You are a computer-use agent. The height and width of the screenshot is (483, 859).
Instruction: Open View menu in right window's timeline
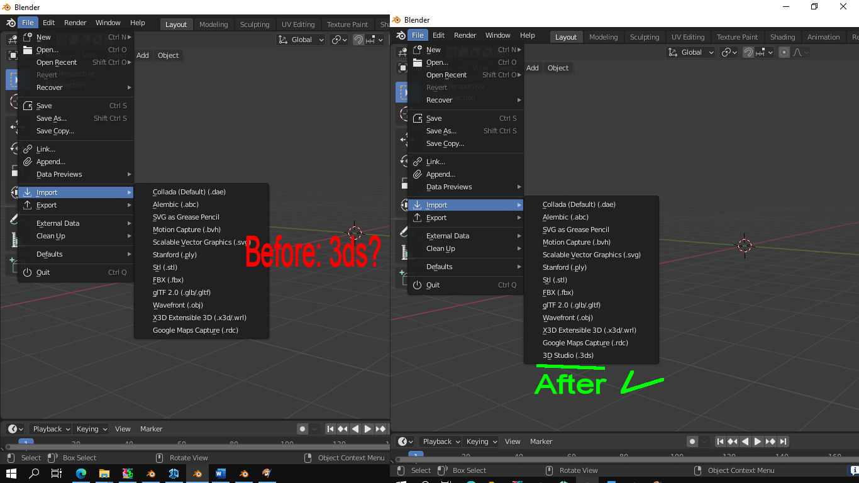pyautogui.click(x=513, y=441)
